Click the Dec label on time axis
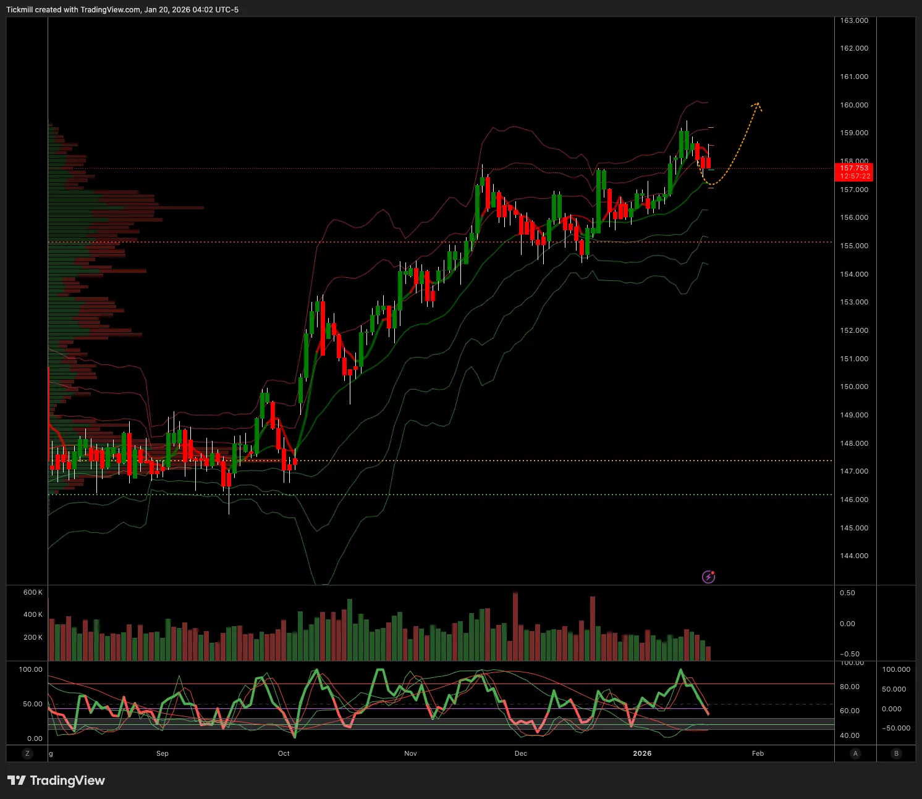 [521, 753]
